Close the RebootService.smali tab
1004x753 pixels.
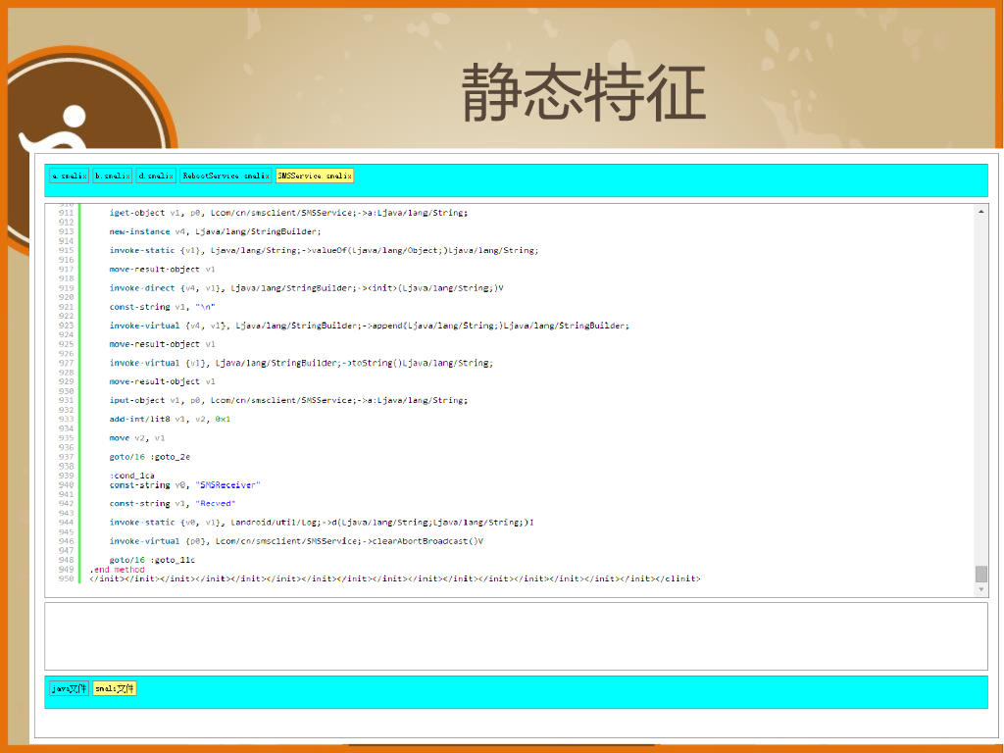click(268, 176)
